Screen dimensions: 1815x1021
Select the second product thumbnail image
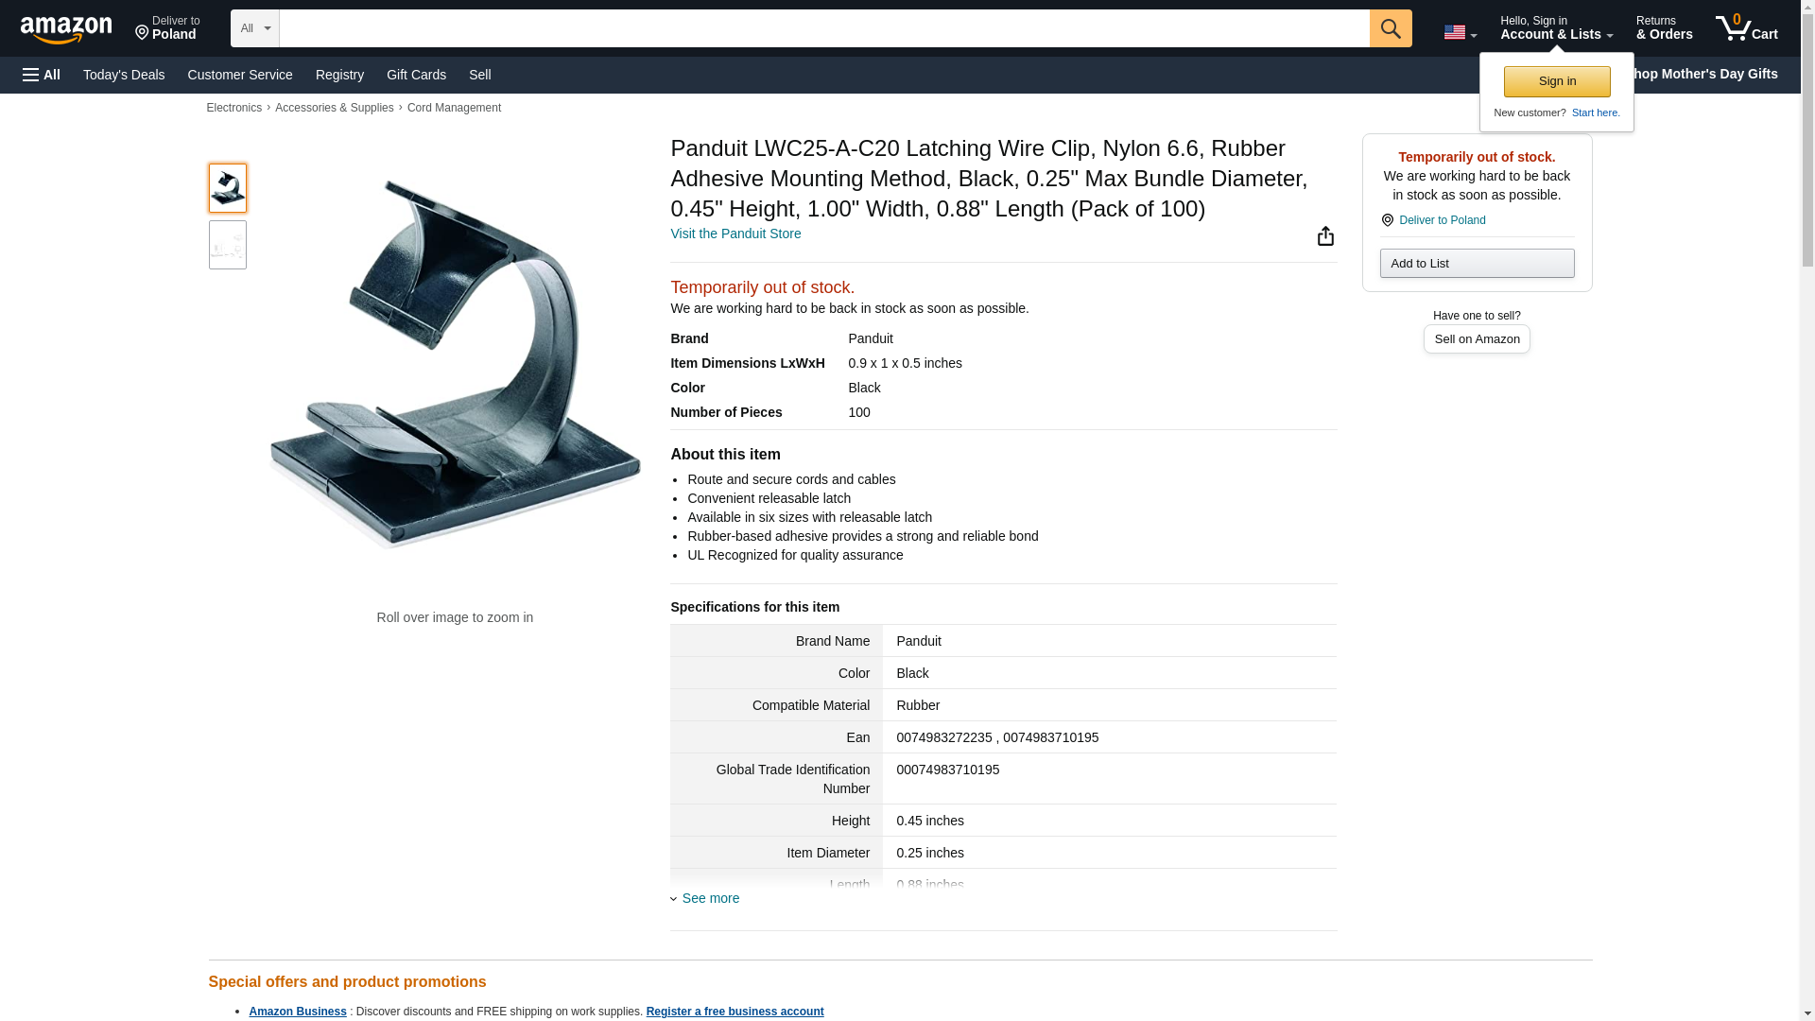point(227,246)
